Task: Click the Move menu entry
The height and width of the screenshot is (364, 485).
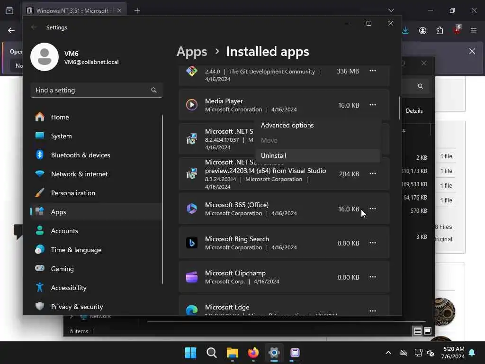Action: point(318,140)
